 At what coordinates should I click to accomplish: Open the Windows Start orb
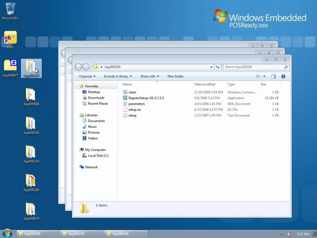7,234
